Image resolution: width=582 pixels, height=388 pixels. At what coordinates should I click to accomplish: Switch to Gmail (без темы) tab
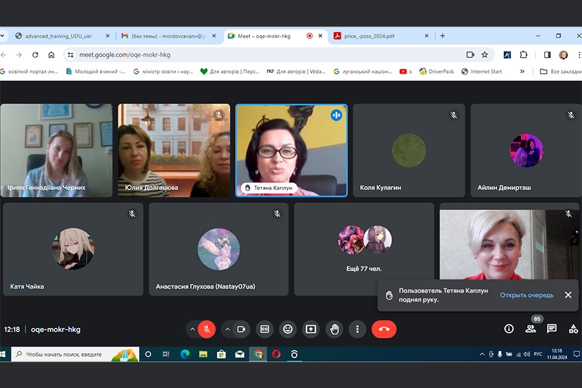point(168,36)
